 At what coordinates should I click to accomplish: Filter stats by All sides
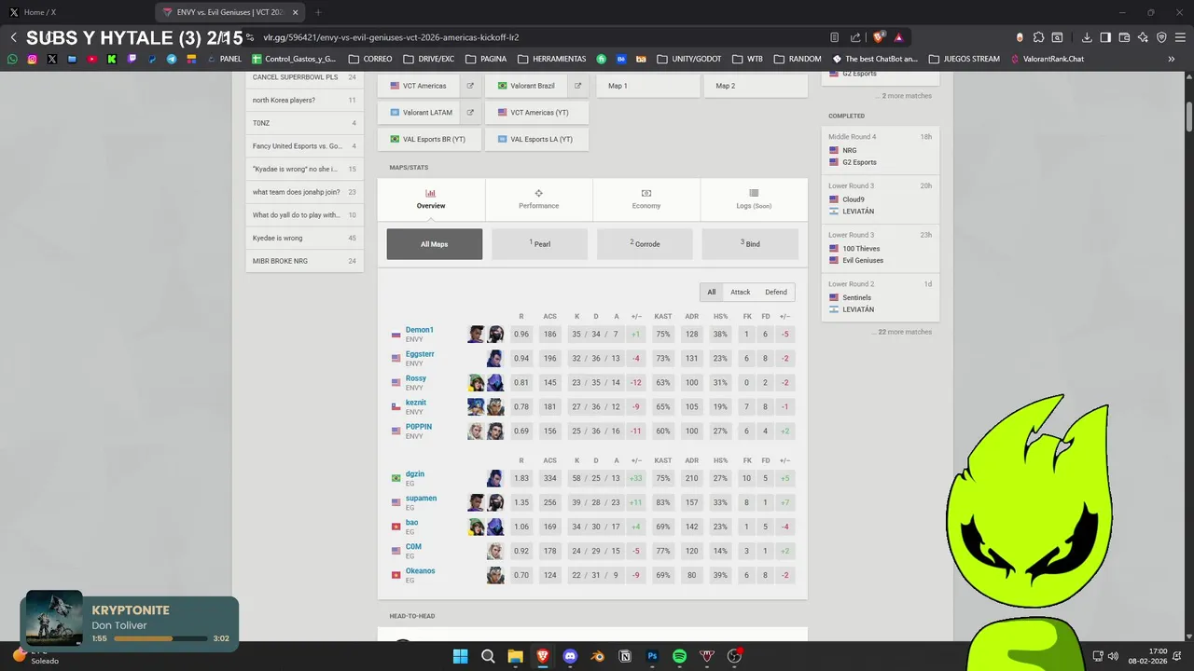pyautogui.click(x=712, y=292)
